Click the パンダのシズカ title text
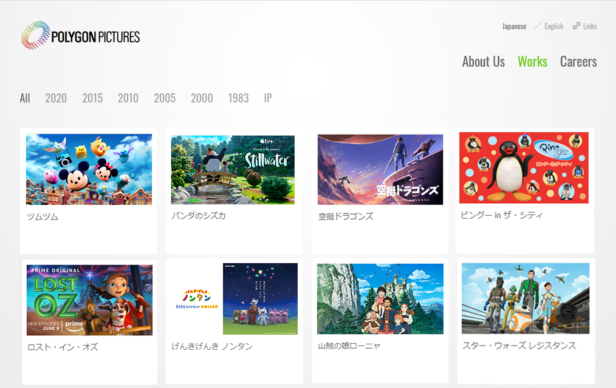616x388 pixels. (x=199, y=216)
